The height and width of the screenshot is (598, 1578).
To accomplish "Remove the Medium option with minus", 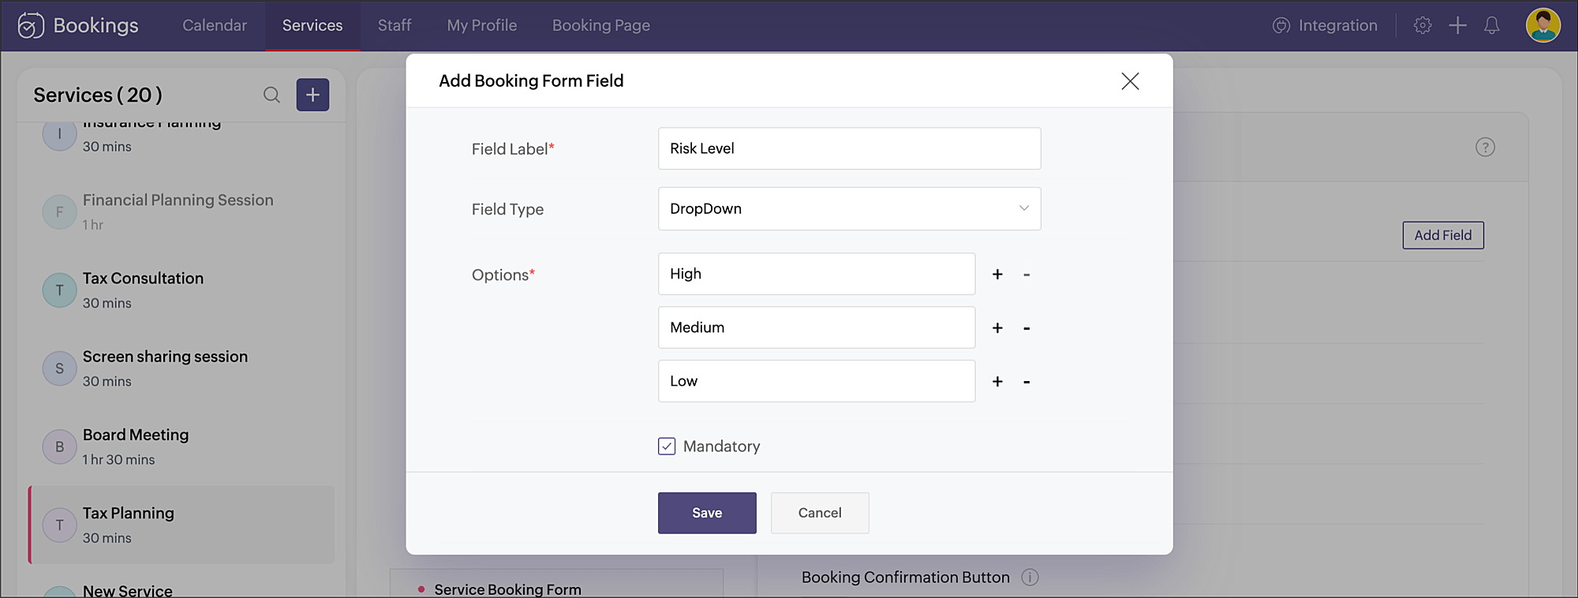I will (x=1026, y=328).
